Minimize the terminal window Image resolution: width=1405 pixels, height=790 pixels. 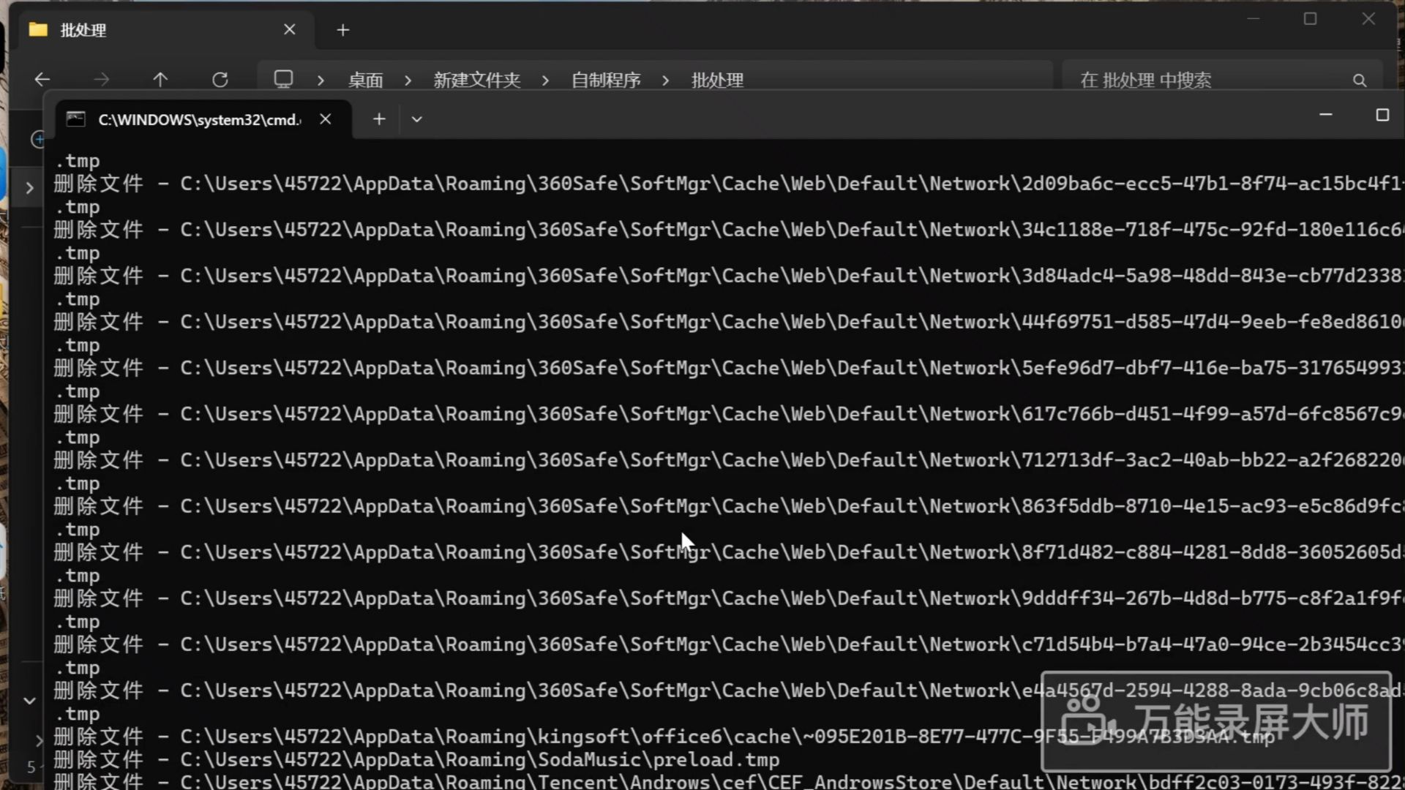pos(1325,115)
